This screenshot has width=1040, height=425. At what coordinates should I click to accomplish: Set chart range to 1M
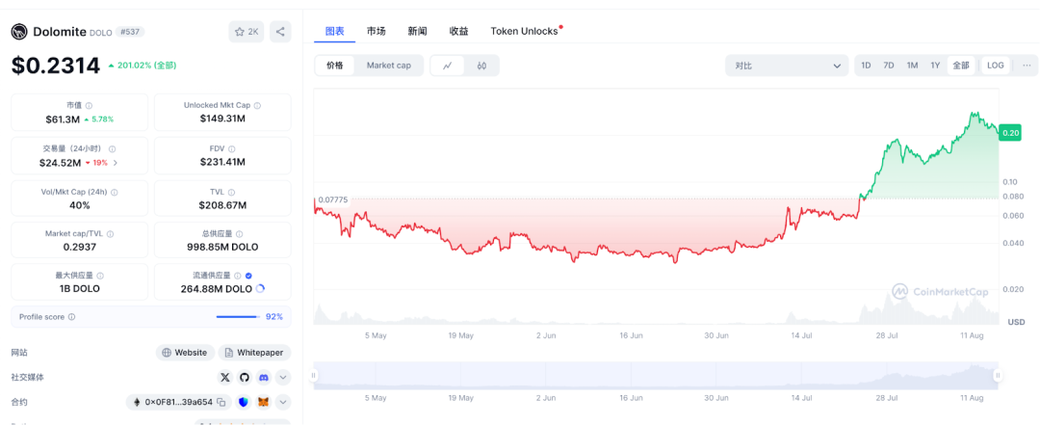pyautogui.click(x=912, y=66)
